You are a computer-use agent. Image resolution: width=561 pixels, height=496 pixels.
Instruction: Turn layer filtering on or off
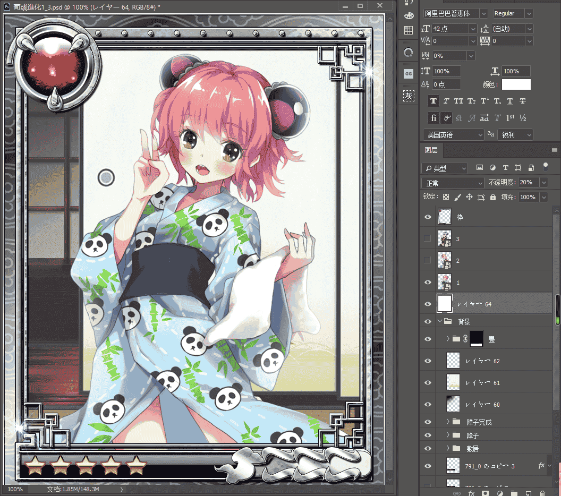(x=545, y=167)
